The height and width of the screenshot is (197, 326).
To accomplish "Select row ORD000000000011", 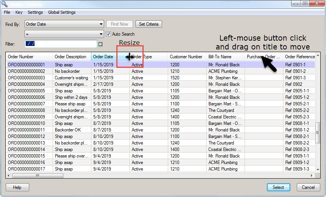I will [160, 130].
